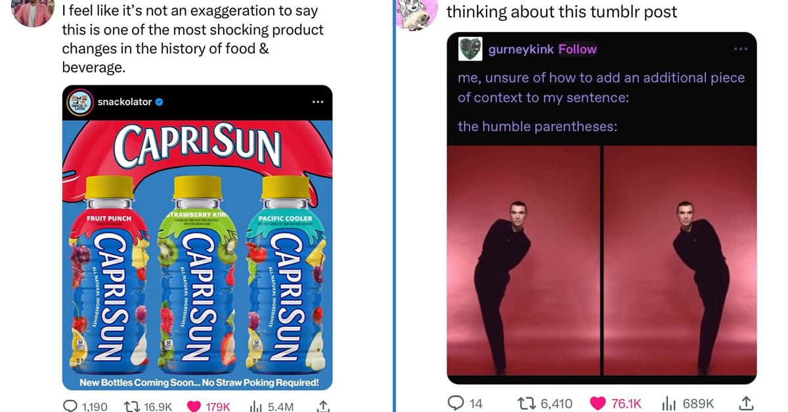This screenshot has height=412, width=788.
Task: Open the gurneykink profile link
Action: [x=521, y=49]
